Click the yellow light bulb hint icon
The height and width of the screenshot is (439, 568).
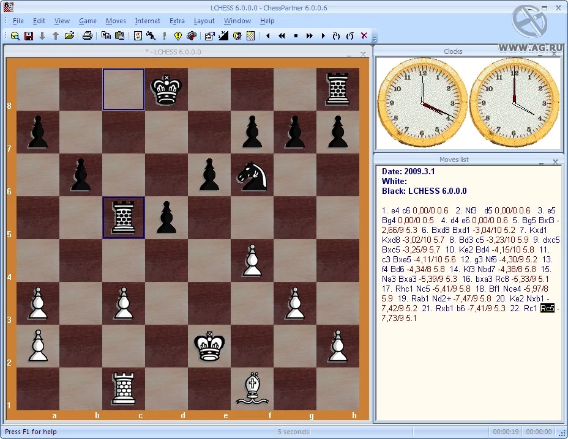[178, 36]
